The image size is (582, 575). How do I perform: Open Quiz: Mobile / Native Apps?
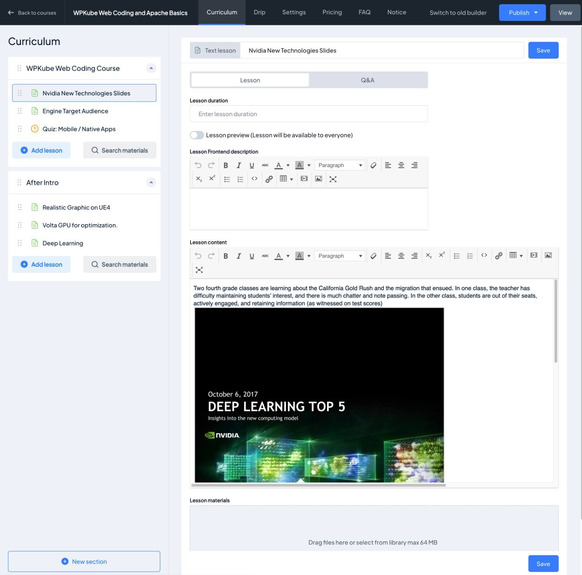(x=84, y=129)
